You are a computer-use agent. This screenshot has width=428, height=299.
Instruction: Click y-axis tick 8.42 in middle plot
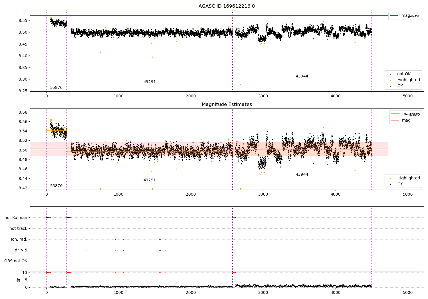23,188
